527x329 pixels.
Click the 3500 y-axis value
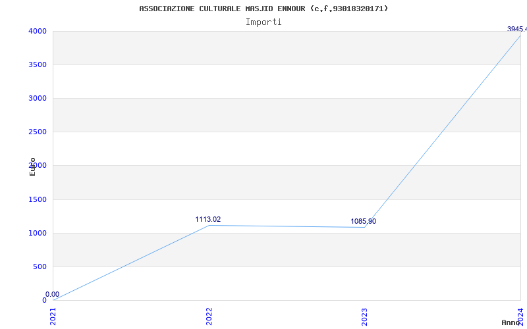[38, 64]
